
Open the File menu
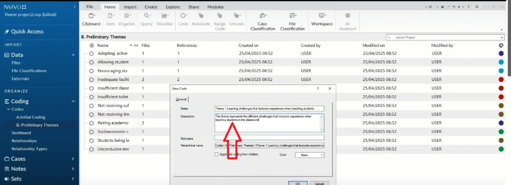coord(90,7)
